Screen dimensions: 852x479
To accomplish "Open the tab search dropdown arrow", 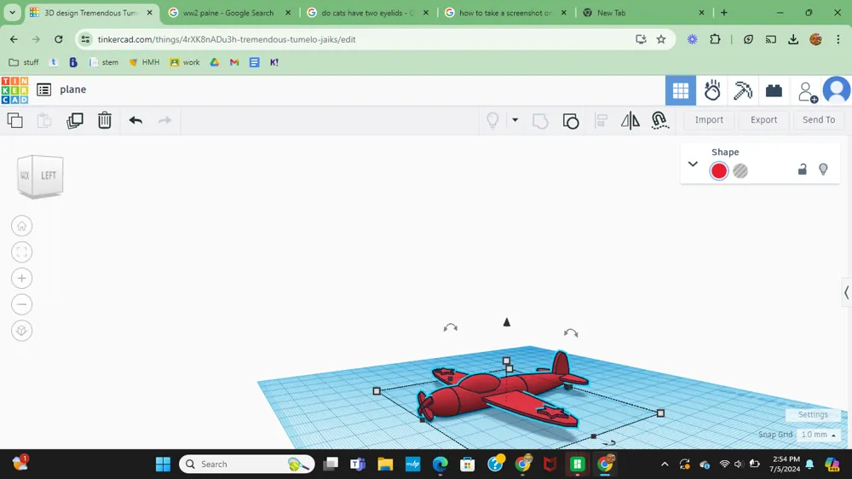I will 12,13.
